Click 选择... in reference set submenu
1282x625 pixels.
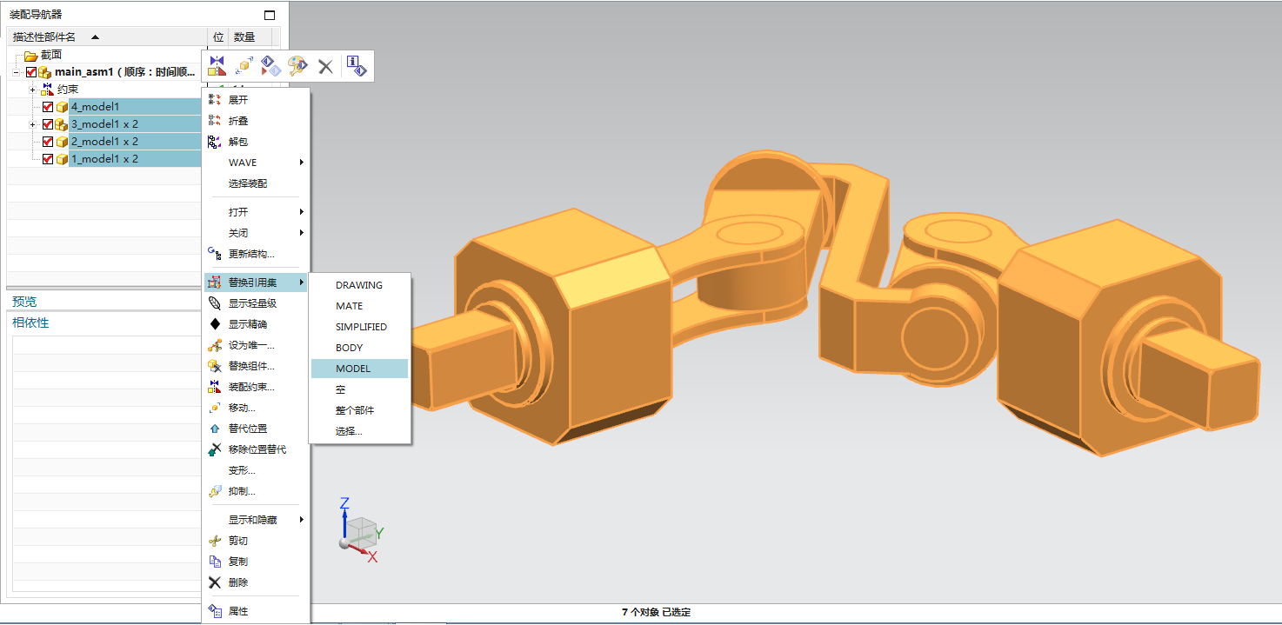coord(359,431)
